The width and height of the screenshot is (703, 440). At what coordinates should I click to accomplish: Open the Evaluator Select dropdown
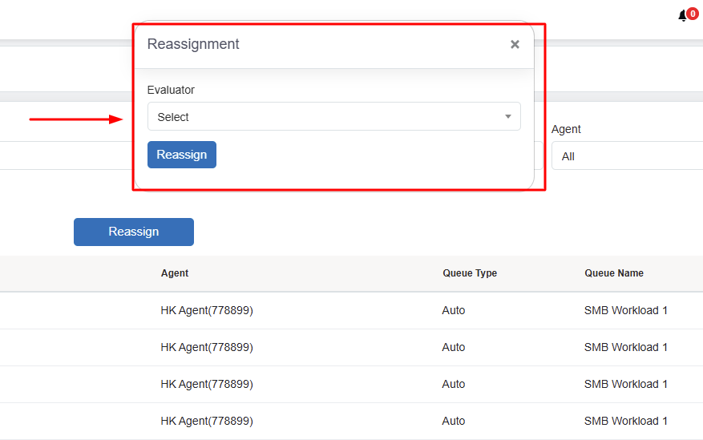tap(333, 117)
